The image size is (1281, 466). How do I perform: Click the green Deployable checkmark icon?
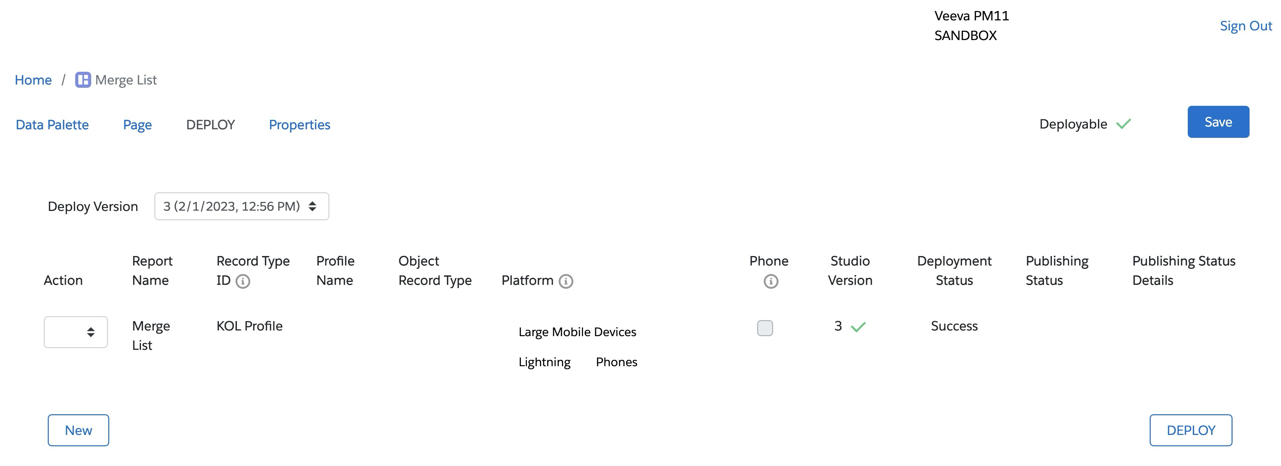1123,124
